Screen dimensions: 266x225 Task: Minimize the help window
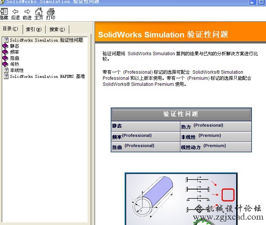[252, 2]
